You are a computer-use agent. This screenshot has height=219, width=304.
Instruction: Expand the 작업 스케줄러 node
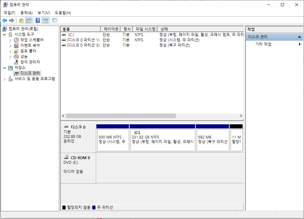(10, 40)
